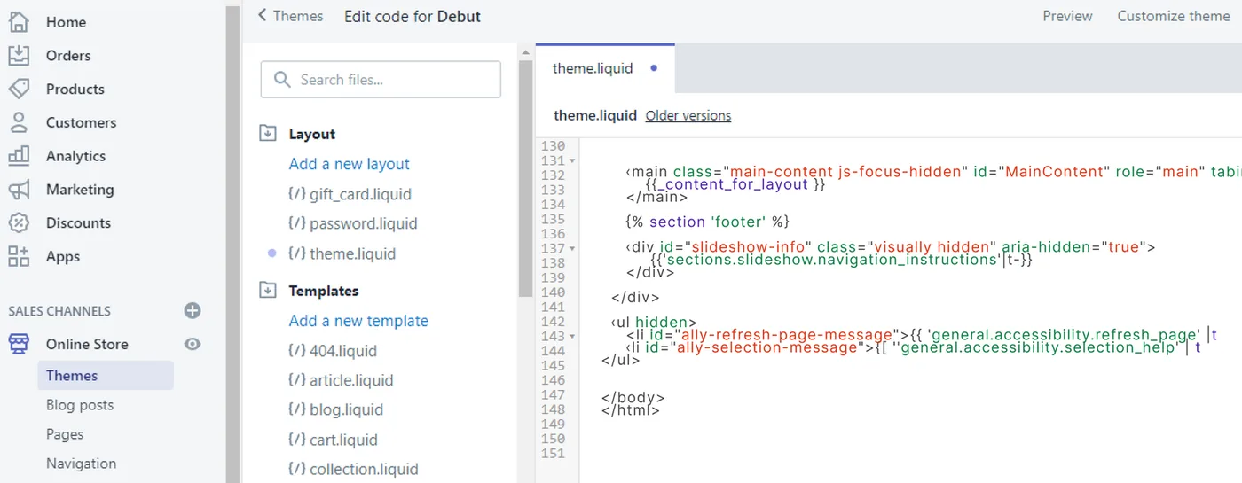The image size is (1242, 483).
Task: Click the Discounts badge icon
Action: [19, 223]
